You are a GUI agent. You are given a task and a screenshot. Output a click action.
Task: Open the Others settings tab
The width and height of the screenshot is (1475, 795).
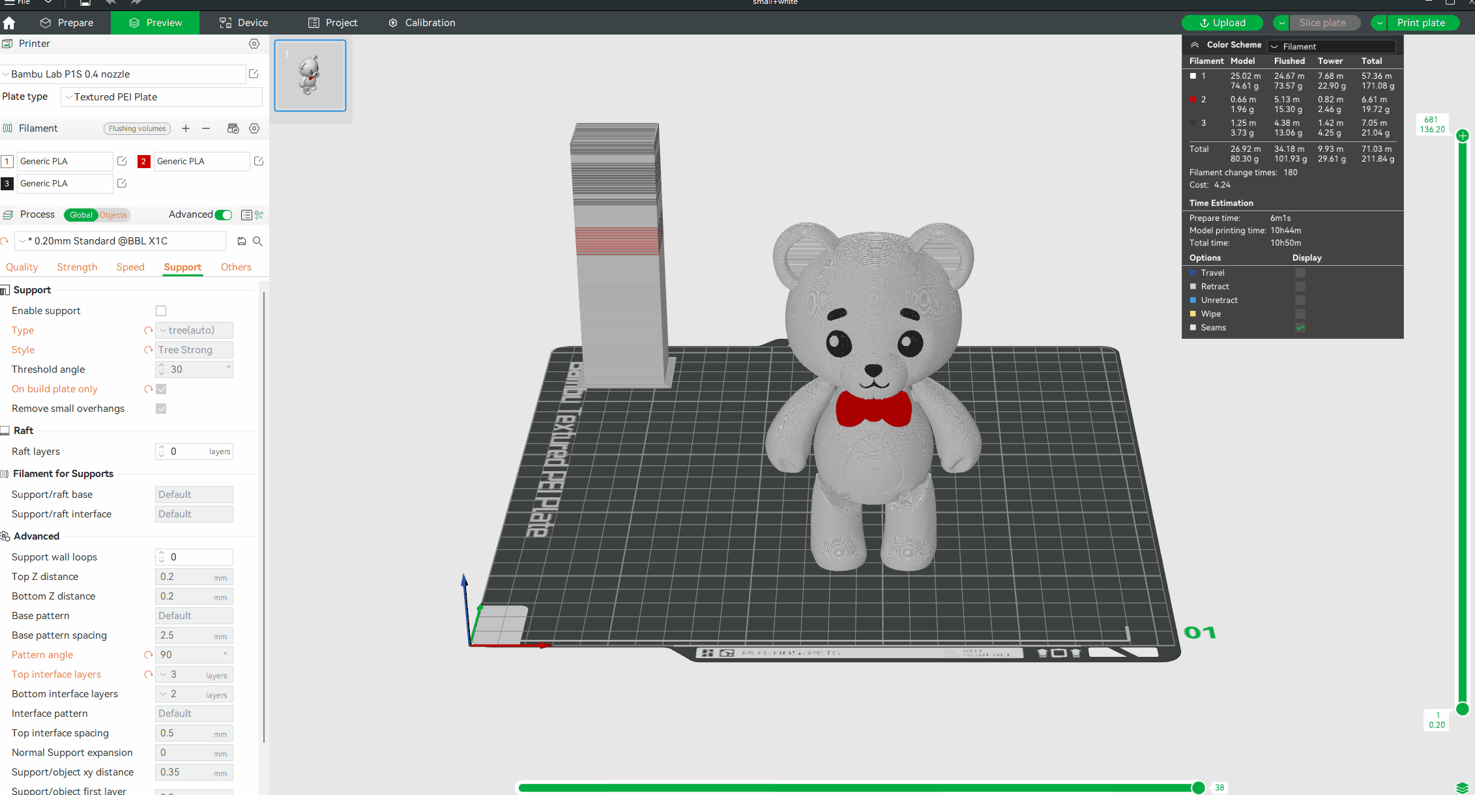[236, 267]
